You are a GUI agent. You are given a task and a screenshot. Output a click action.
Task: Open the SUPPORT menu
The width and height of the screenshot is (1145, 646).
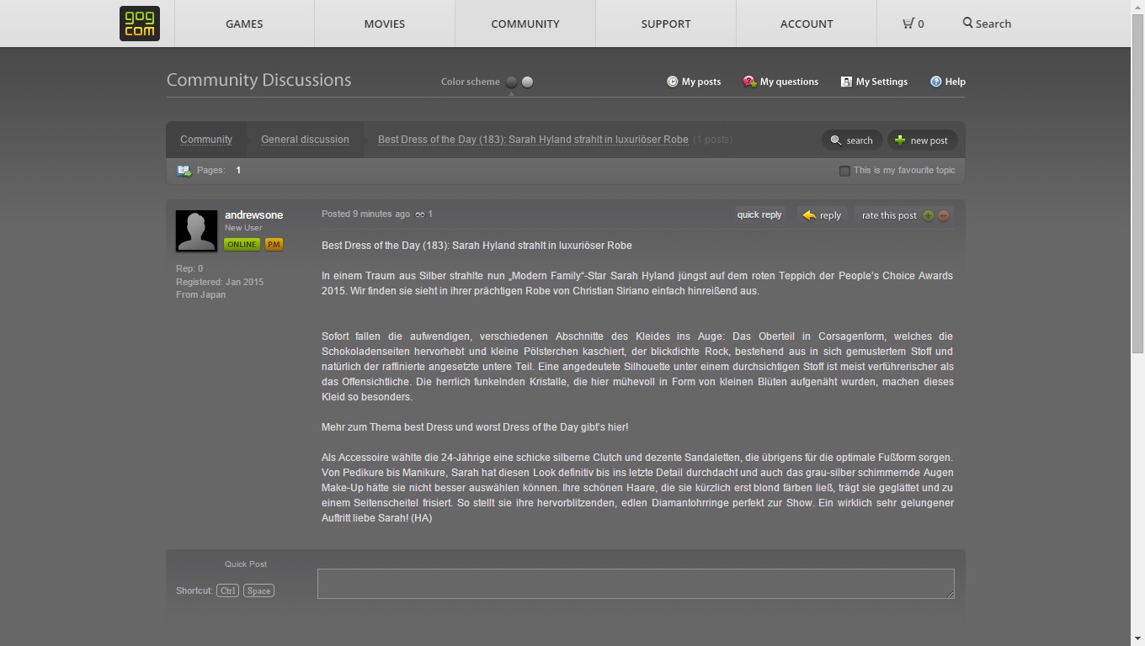[666, 24]
